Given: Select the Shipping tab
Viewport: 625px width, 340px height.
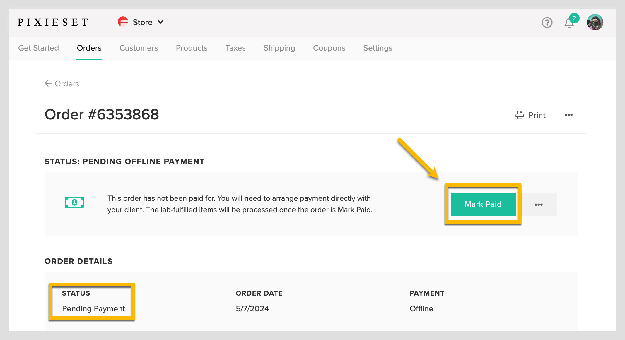Looking at the screenshot, I should [279, 48].
